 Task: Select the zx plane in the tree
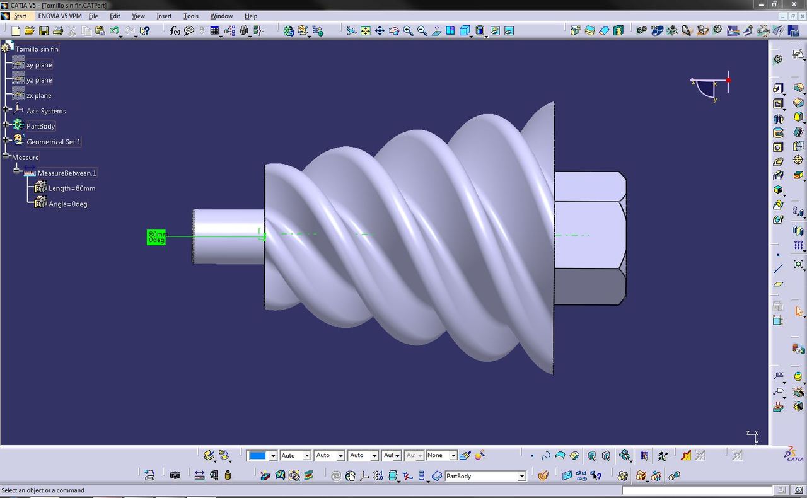click(x=39, y=95)
